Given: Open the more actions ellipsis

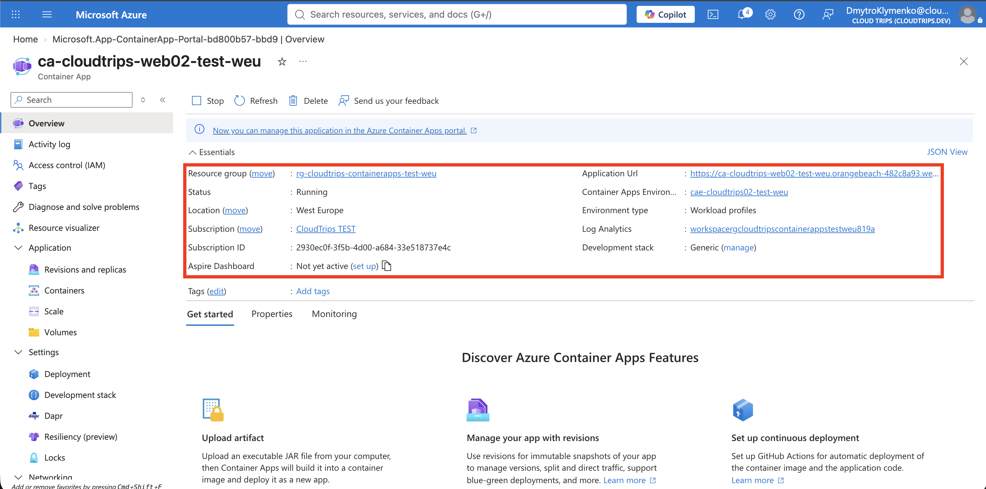Looking at the screenshot, I should pos(303,61).
